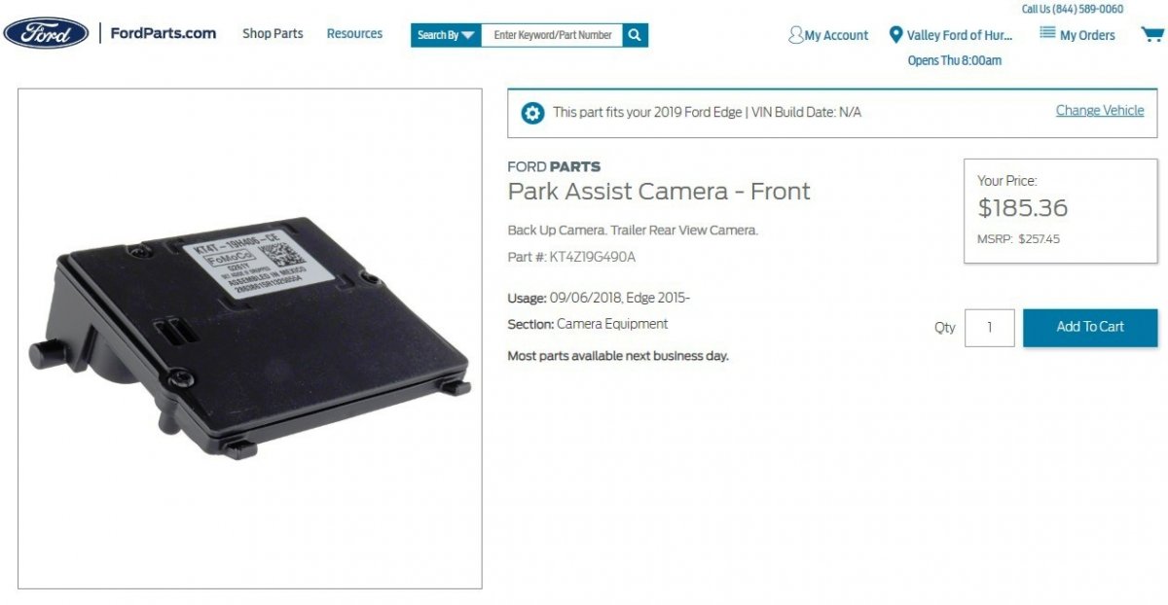This screenshot has height=605, width=1168.
Task: Click the FordParts.com home link
Action: (163, 33)
